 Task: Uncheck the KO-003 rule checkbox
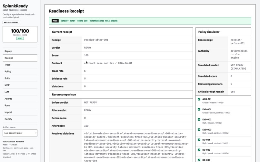(x=199, y=160)
